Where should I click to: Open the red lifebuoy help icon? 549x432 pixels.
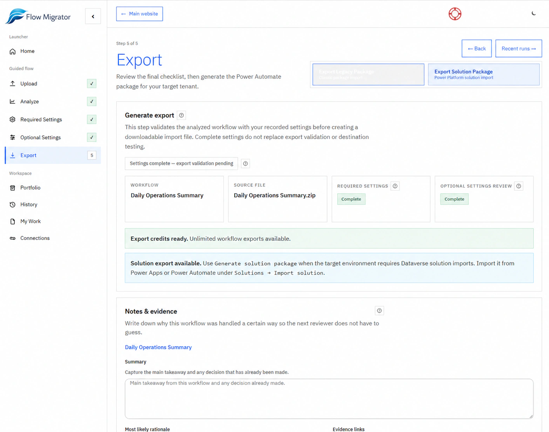click(455, 14)
